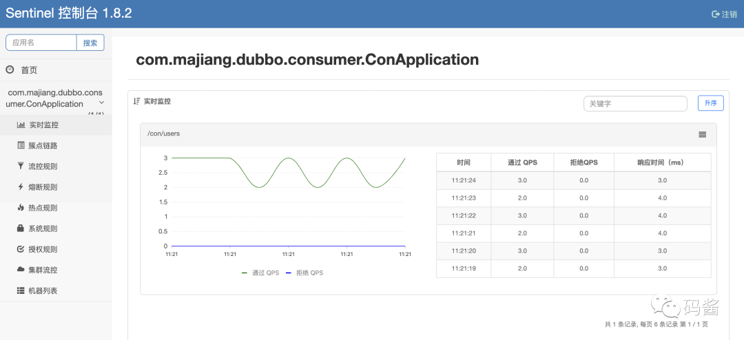Toggle the 拒绝 QPS legend entry
Viewport: 744px width, 340px height.
coord(304,273)
